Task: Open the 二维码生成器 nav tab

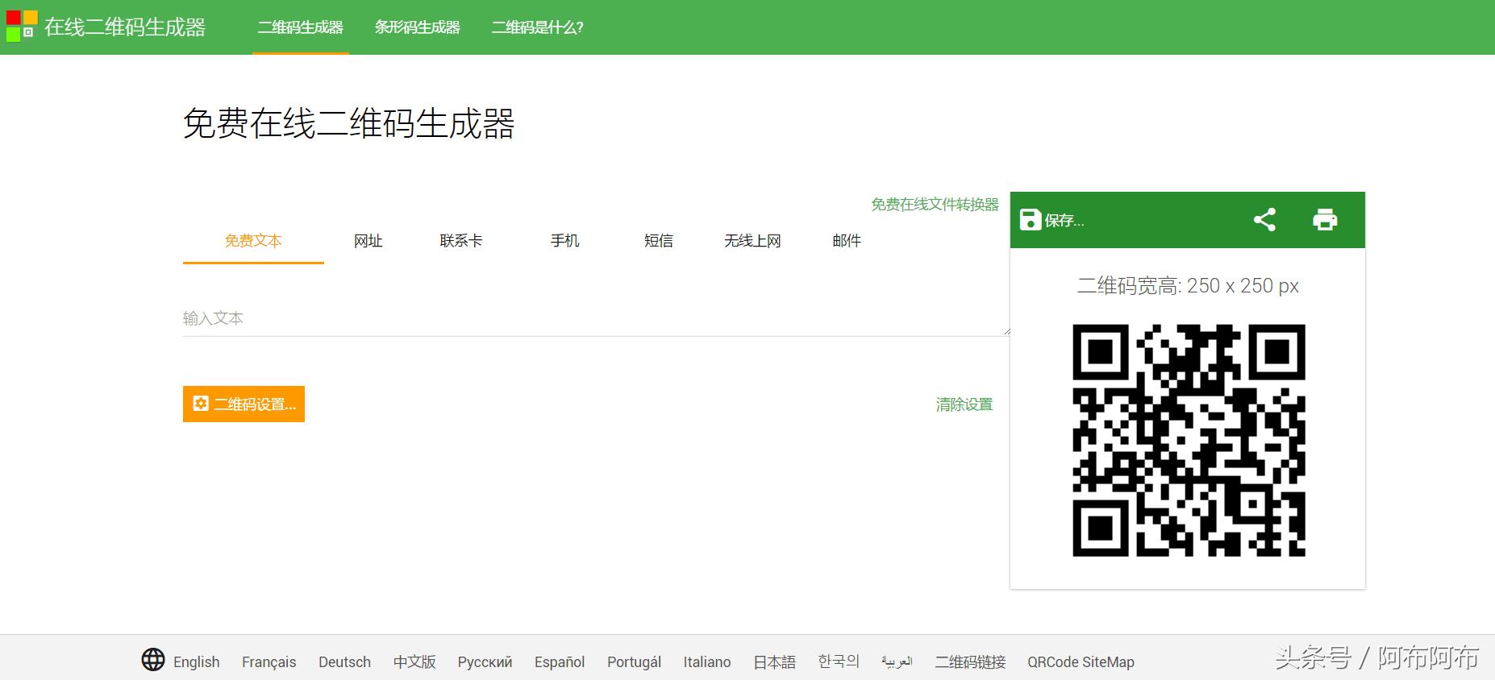Action: (x=301, y=27)
